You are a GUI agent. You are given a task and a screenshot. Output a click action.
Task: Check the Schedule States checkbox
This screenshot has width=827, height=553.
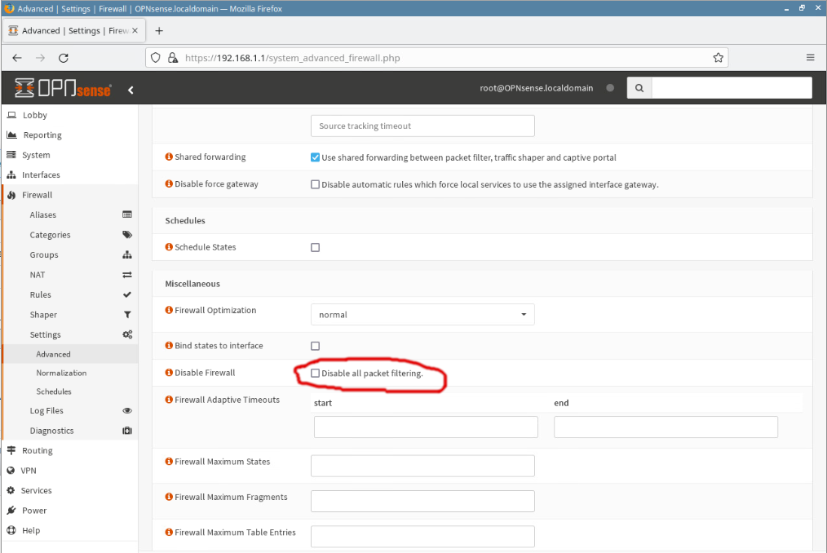point(315,247)
